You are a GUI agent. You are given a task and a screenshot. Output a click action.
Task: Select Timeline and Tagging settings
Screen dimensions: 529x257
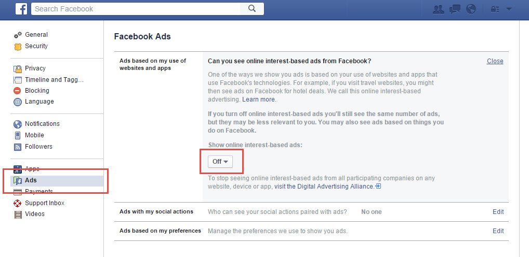coord(54,80)
